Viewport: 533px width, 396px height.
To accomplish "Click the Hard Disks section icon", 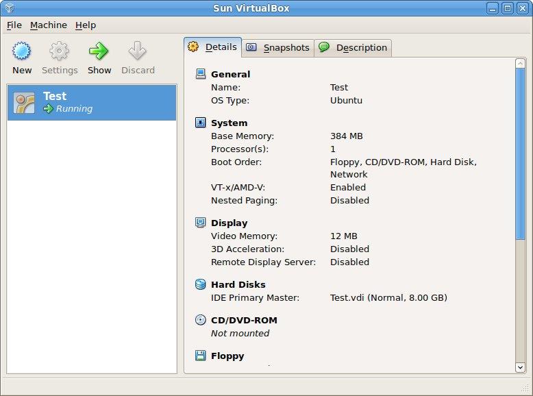I will click(x=200, y=284).
